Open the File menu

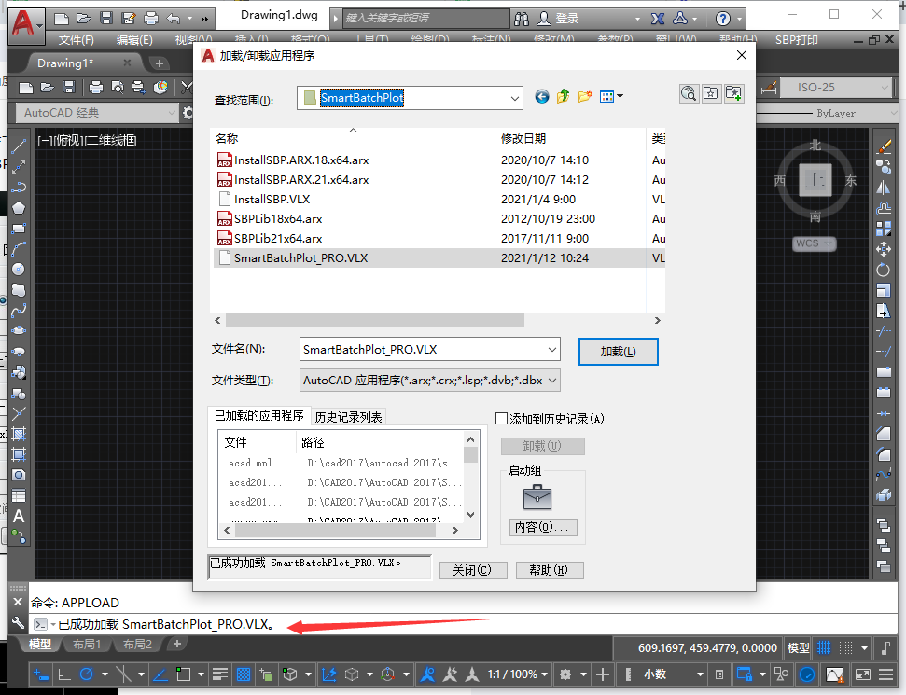pos(76,40)
